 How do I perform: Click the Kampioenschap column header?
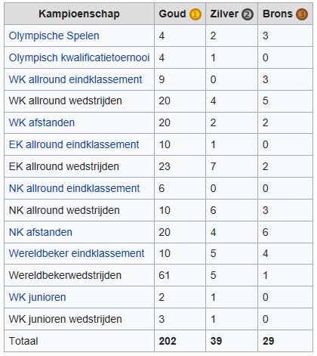79,14
